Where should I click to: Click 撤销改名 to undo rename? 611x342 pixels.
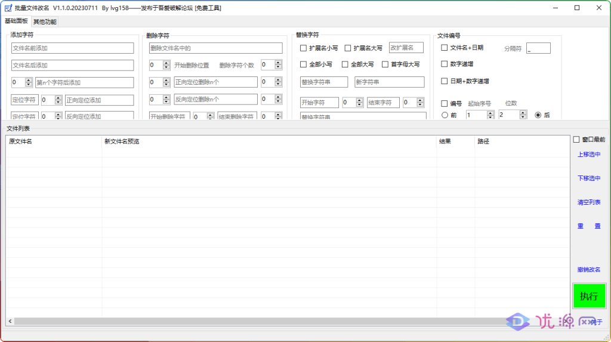(589, 270)
